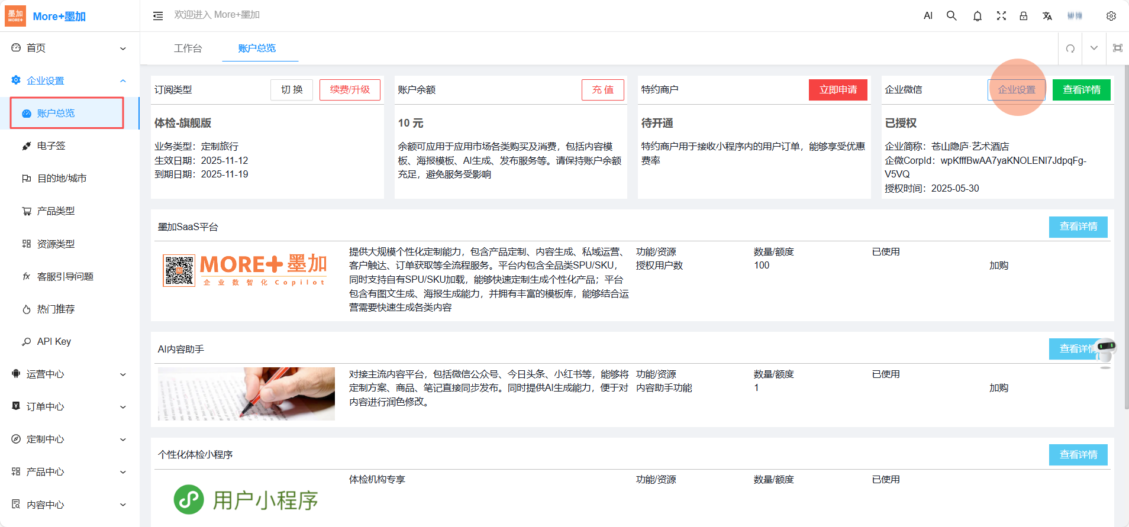Open the language translation icon
The image size is (1129, 527).
tap(1047, 16)
